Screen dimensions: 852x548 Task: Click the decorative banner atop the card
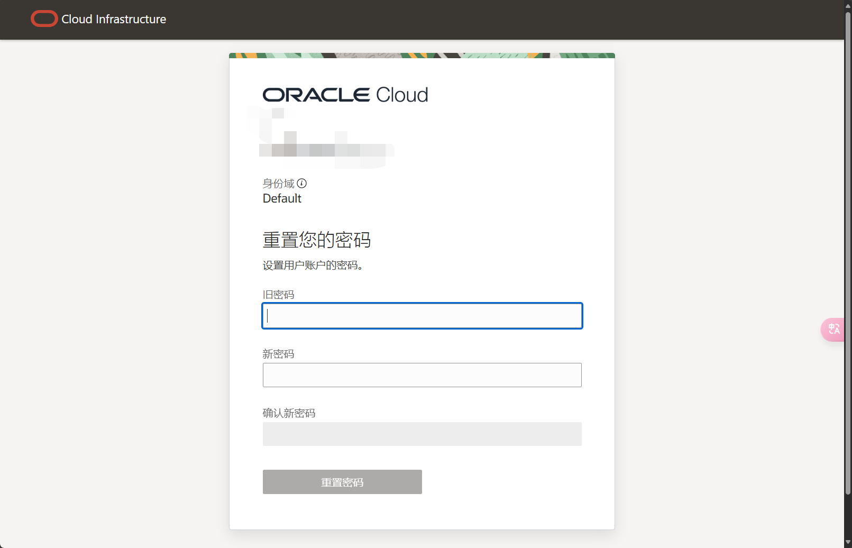tap(422, 56)
